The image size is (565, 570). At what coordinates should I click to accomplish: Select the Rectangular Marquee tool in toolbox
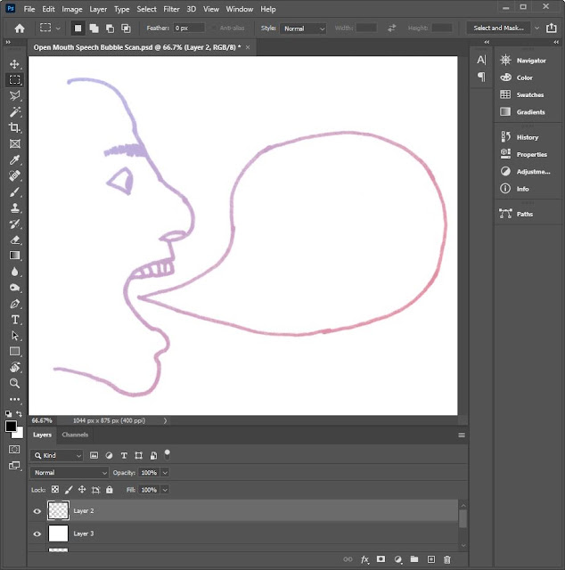14,80
